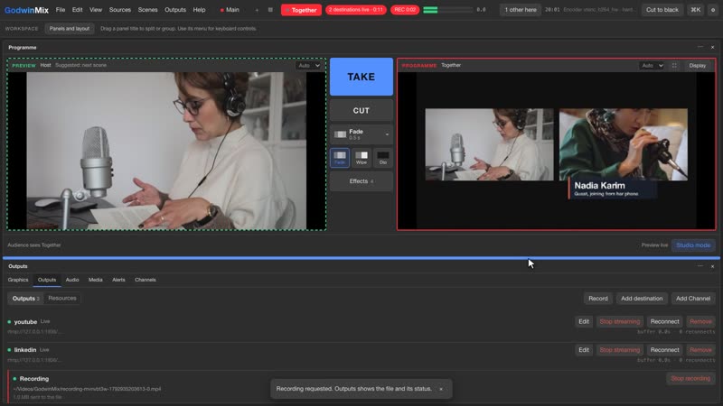Viewport: 723px width, 406px height.
Task: Close the Programme panel
Action: [712, 48]
